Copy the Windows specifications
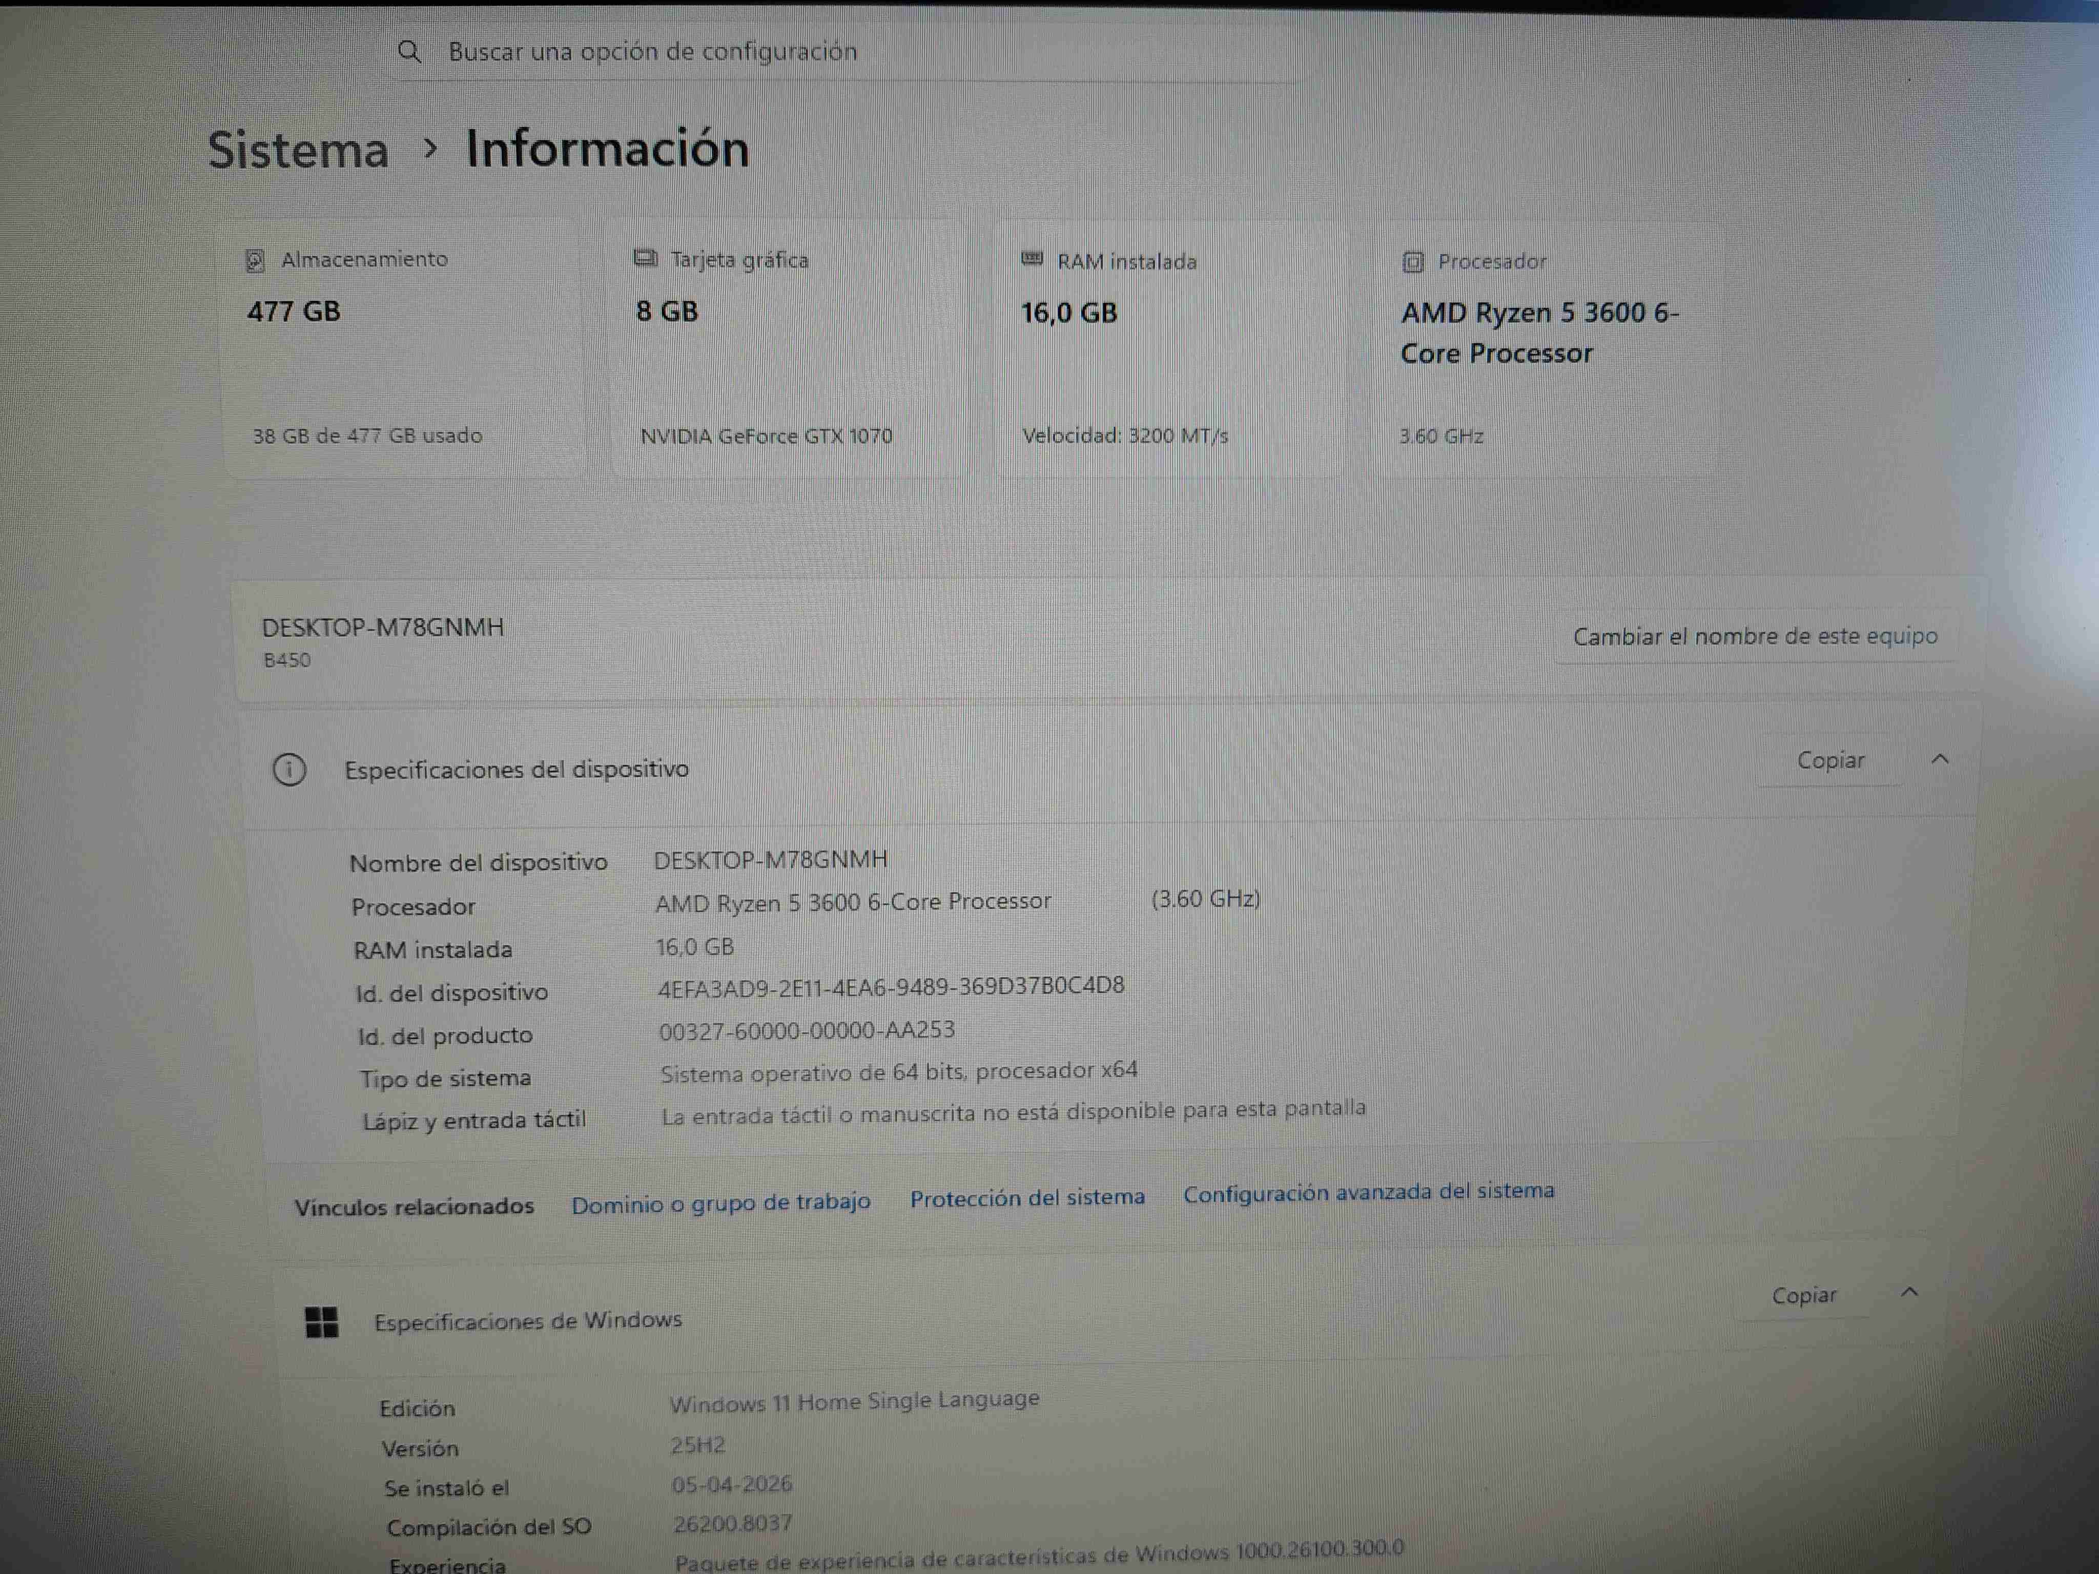This screenshot has height=1574, width=2099. click(1803, 1295)
